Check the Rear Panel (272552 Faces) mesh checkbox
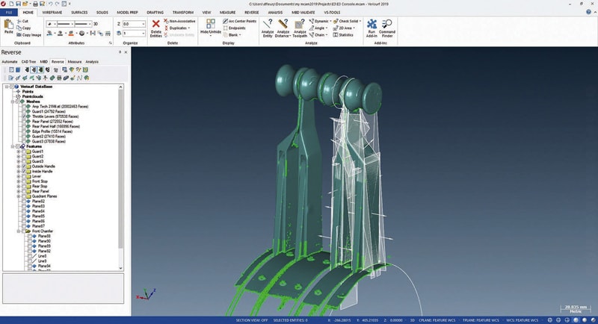 [24, 122]
